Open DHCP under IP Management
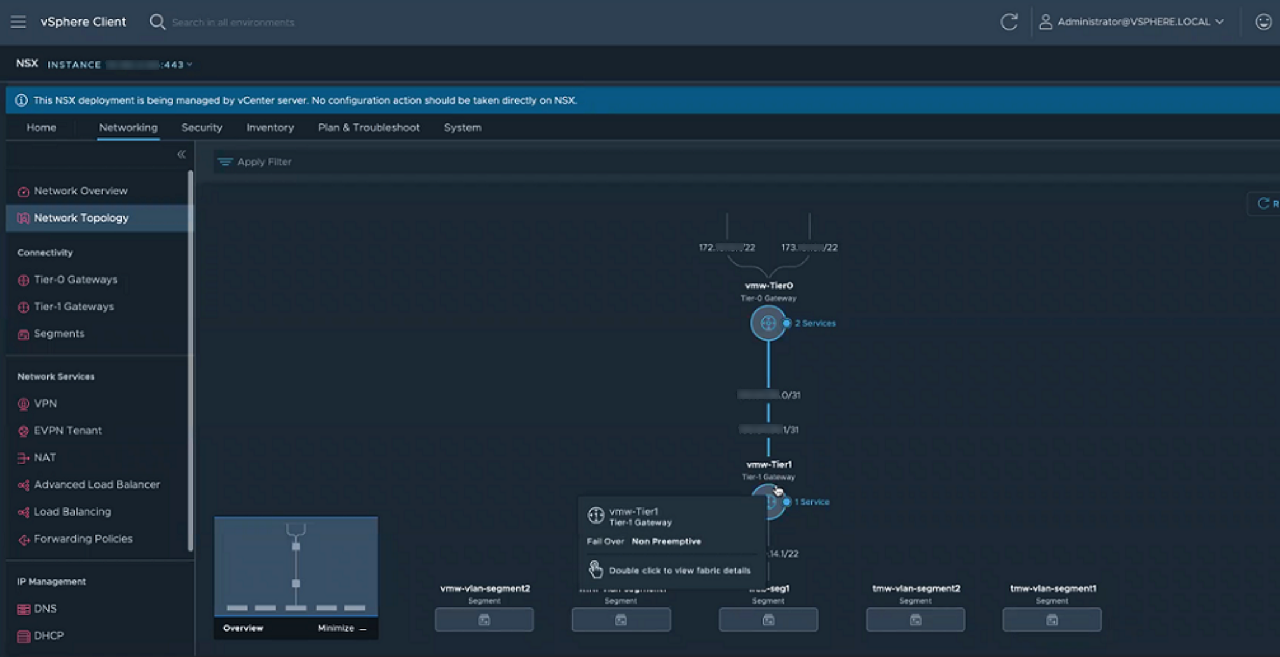Screen dimensions: 1280x657 tap(49, 636)
